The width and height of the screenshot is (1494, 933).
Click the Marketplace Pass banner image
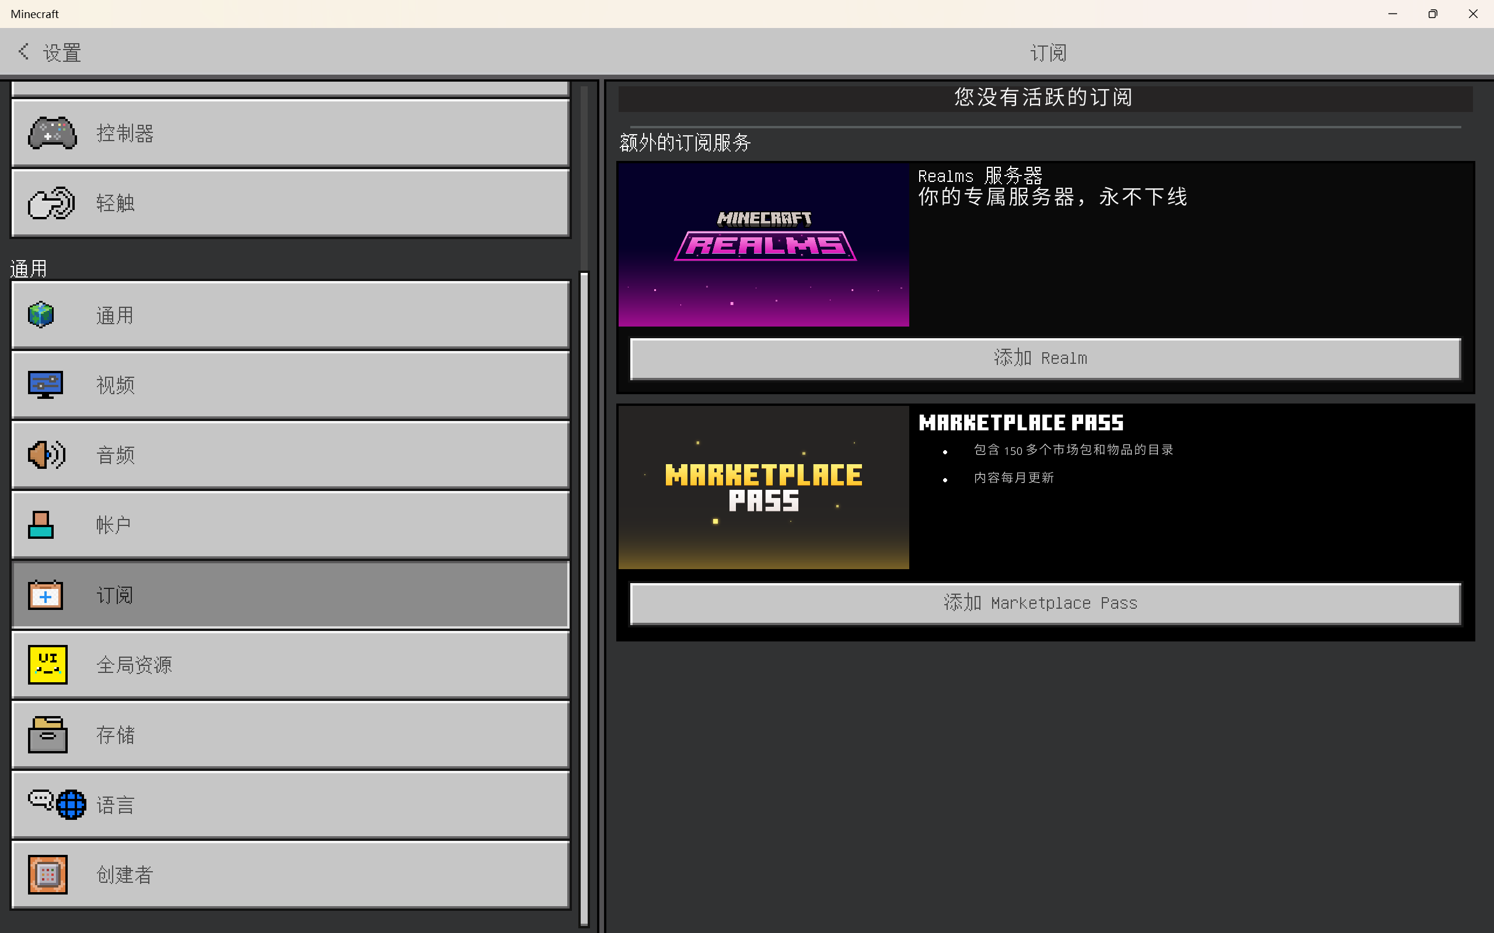point(764,487)
